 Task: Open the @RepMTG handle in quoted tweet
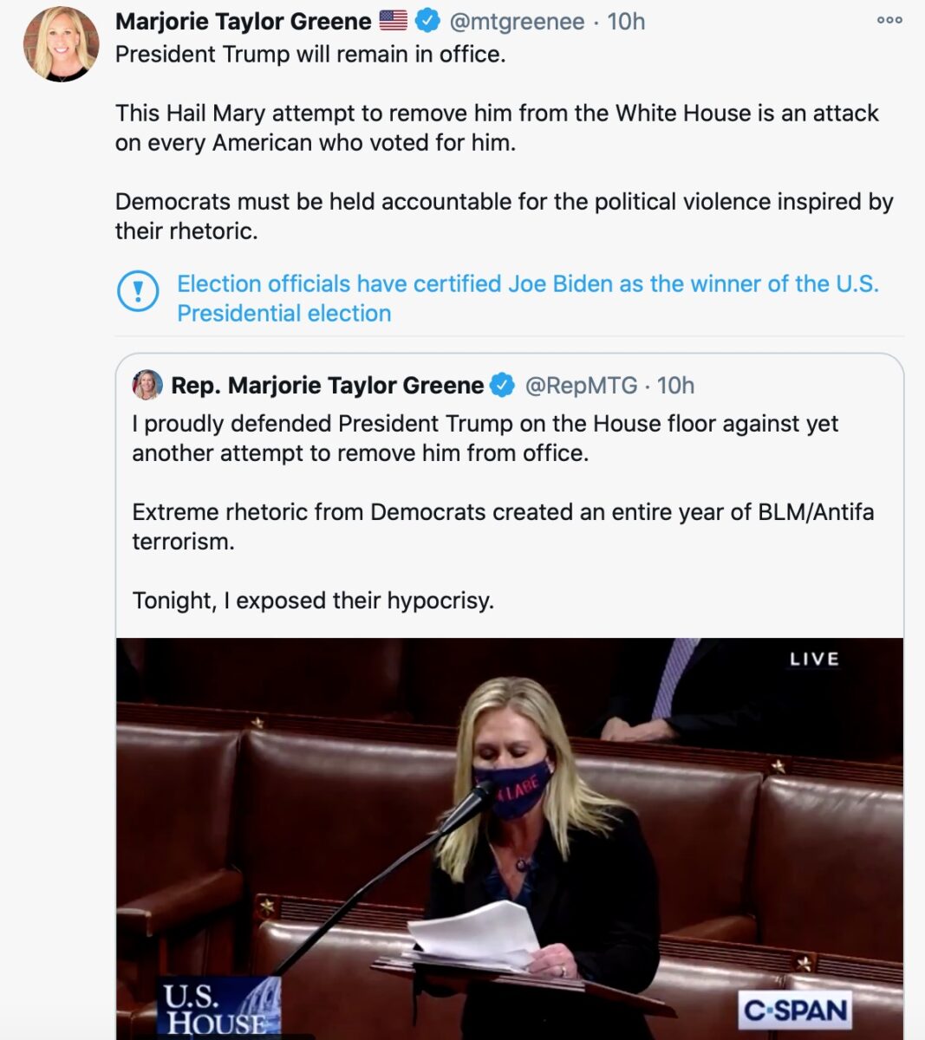tap(581, 386)
